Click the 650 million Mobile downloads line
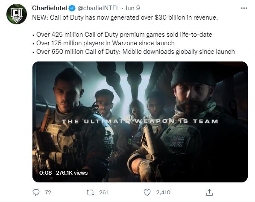Image resolution: width=255 pixels, height=202 pixels. [x=134, y=52]
